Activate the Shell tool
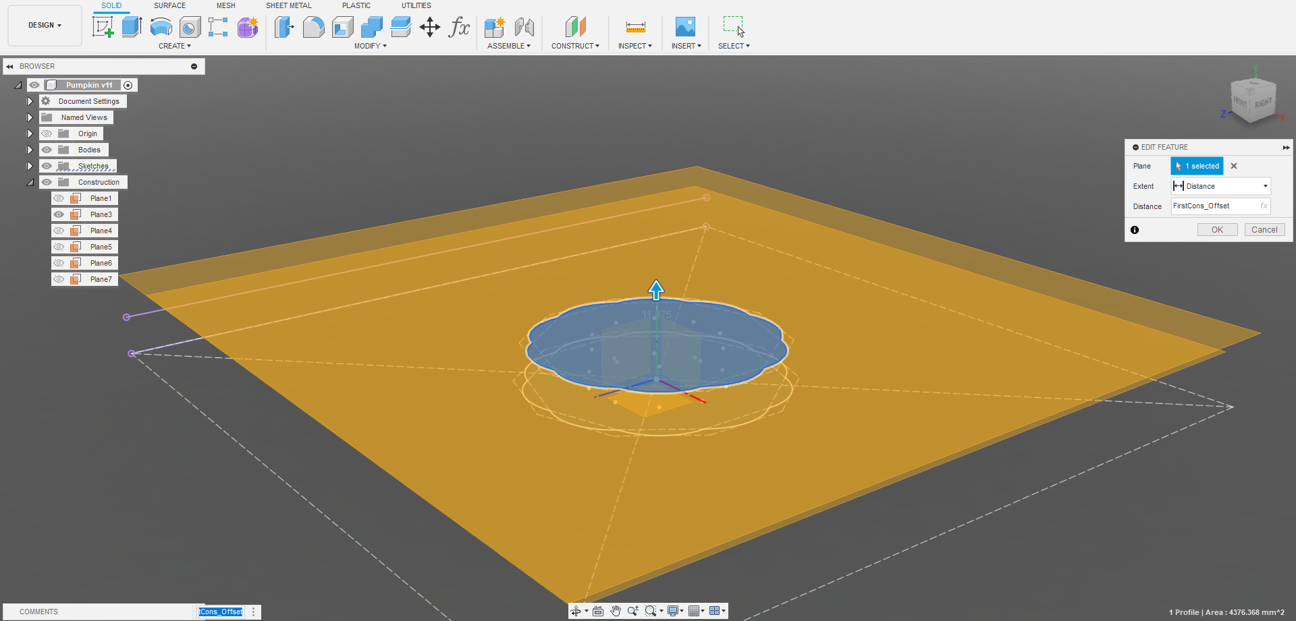Screen dimensions: 1296x621 tap(343, 27)
